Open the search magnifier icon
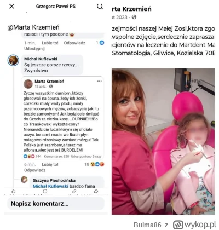Screen dimensions: 219x230 pos(100,7)
